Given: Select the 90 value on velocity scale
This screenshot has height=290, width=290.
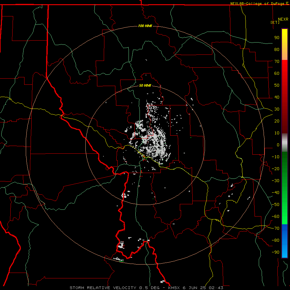Looking at the screenshot, I should point(277,38).
